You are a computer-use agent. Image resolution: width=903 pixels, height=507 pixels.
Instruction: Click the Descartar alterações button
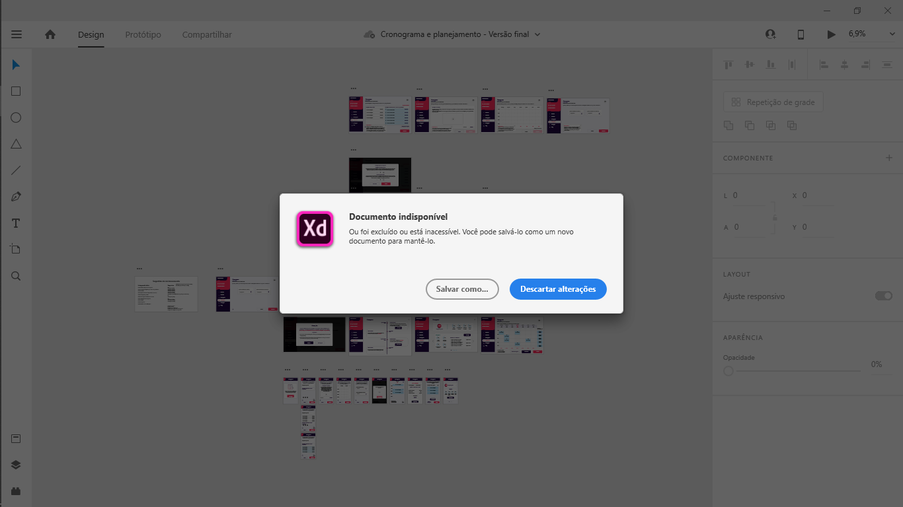(x=557, y=289)
